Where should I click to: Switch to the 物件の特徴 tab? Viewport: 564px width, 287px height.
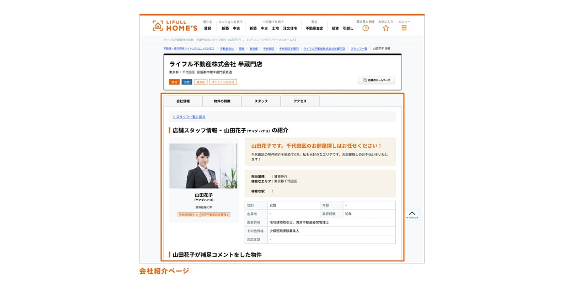[222, 101]
